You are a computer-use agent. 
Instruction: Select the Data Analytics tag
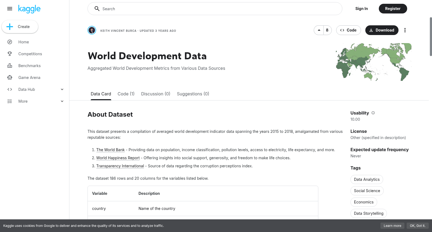367,179
